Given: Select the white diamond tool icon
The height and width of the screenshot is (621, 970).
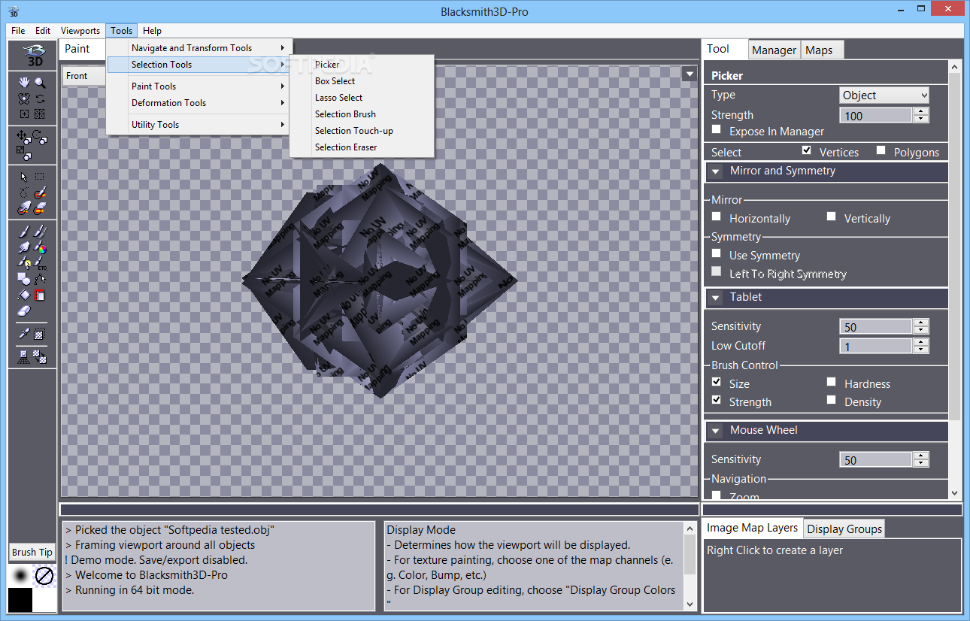Looking at the screenshot, I should point(24,295).
